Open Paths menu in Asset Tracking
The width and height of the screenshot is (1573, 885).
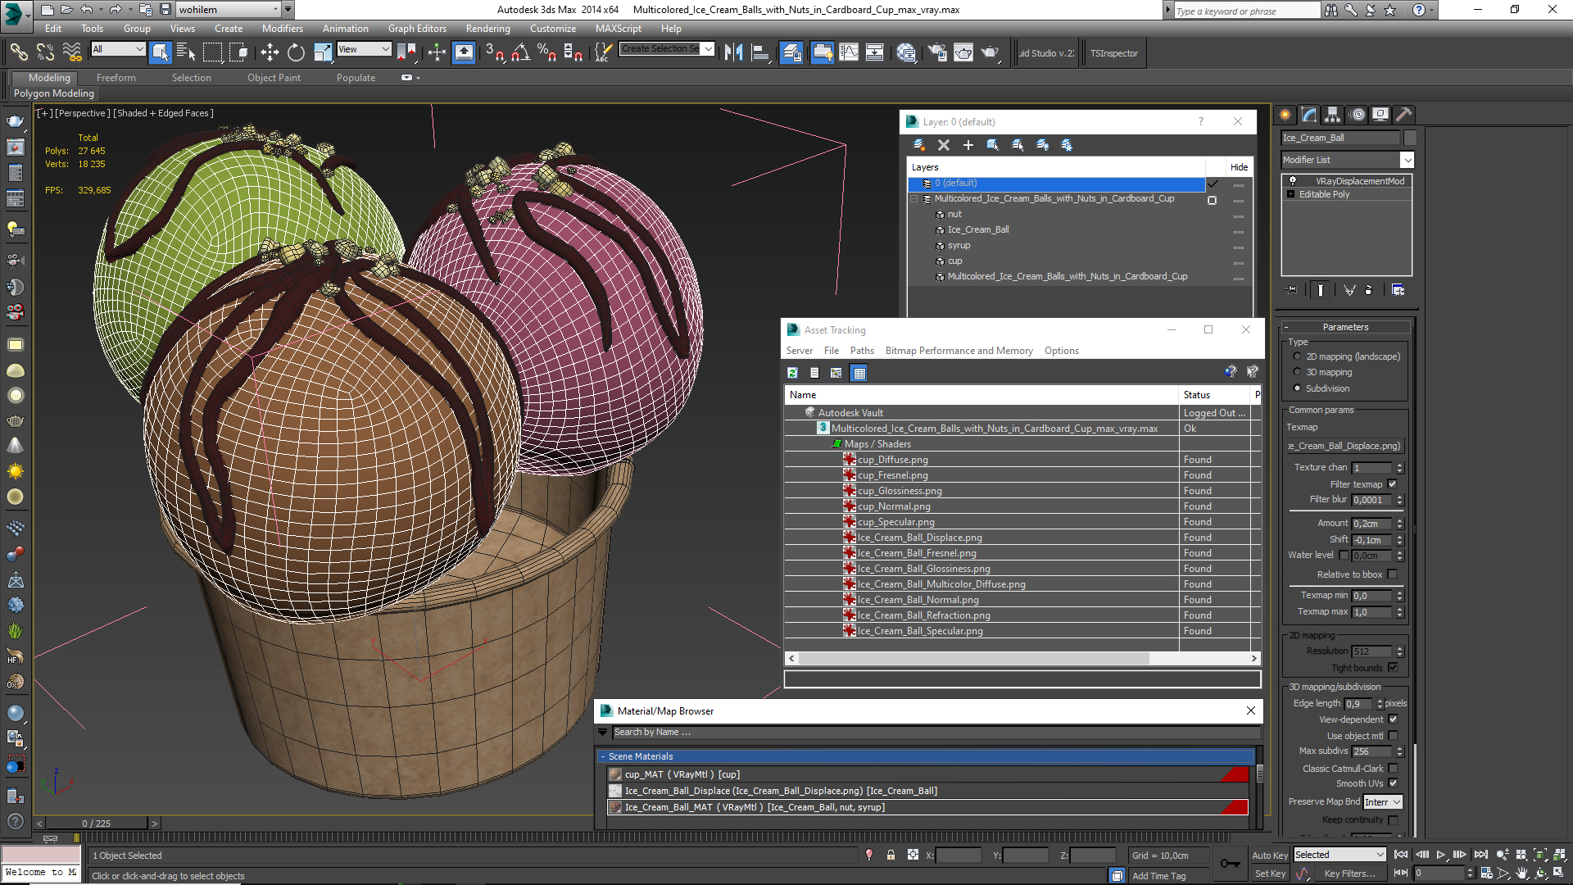(x=862, y=351)
